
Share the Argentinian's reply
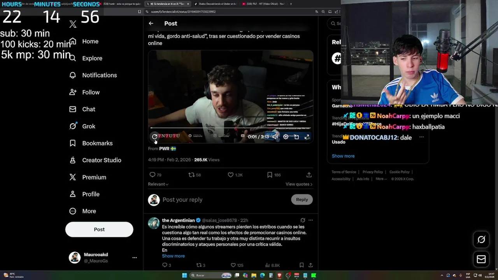(310, 265)
